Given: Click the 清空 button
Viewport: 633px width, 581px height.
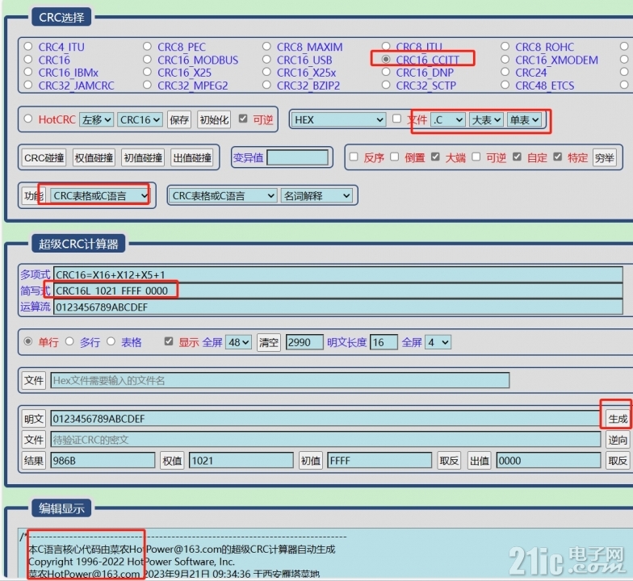Looking at the screenshot, I should point(269,342).
